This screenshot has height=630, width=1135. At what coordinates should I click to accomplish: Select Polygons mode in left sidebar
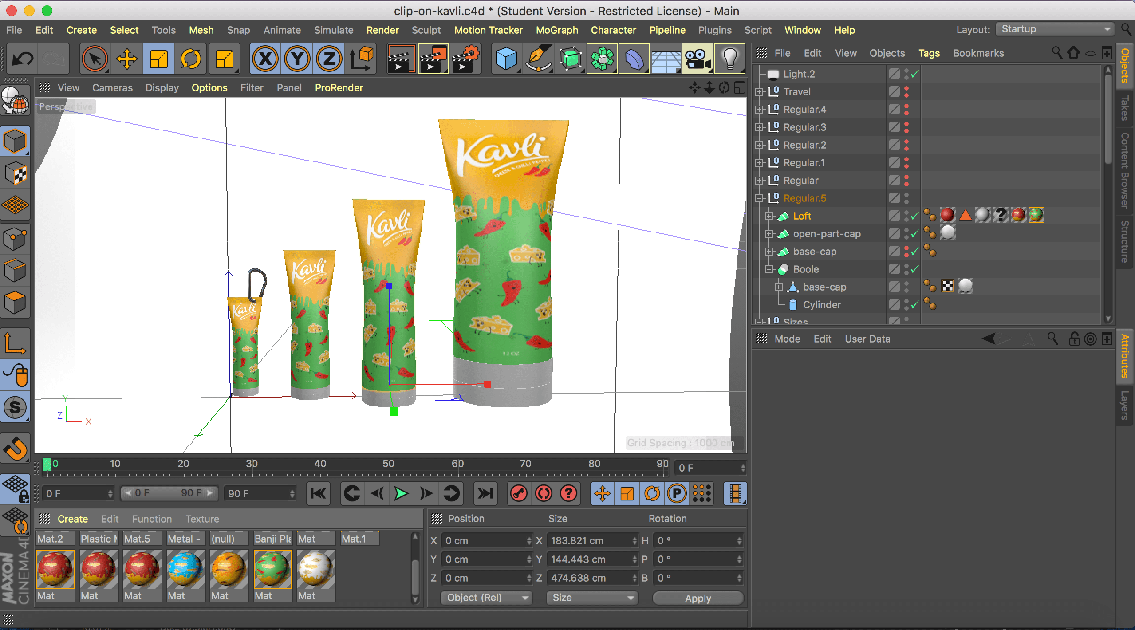[16, 303]
